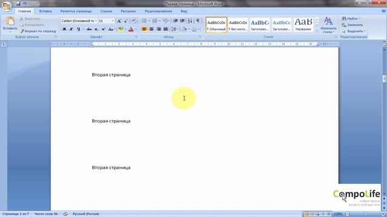Click the increase indent icon
The image size is (387, 217).
[x=183, y=21]
